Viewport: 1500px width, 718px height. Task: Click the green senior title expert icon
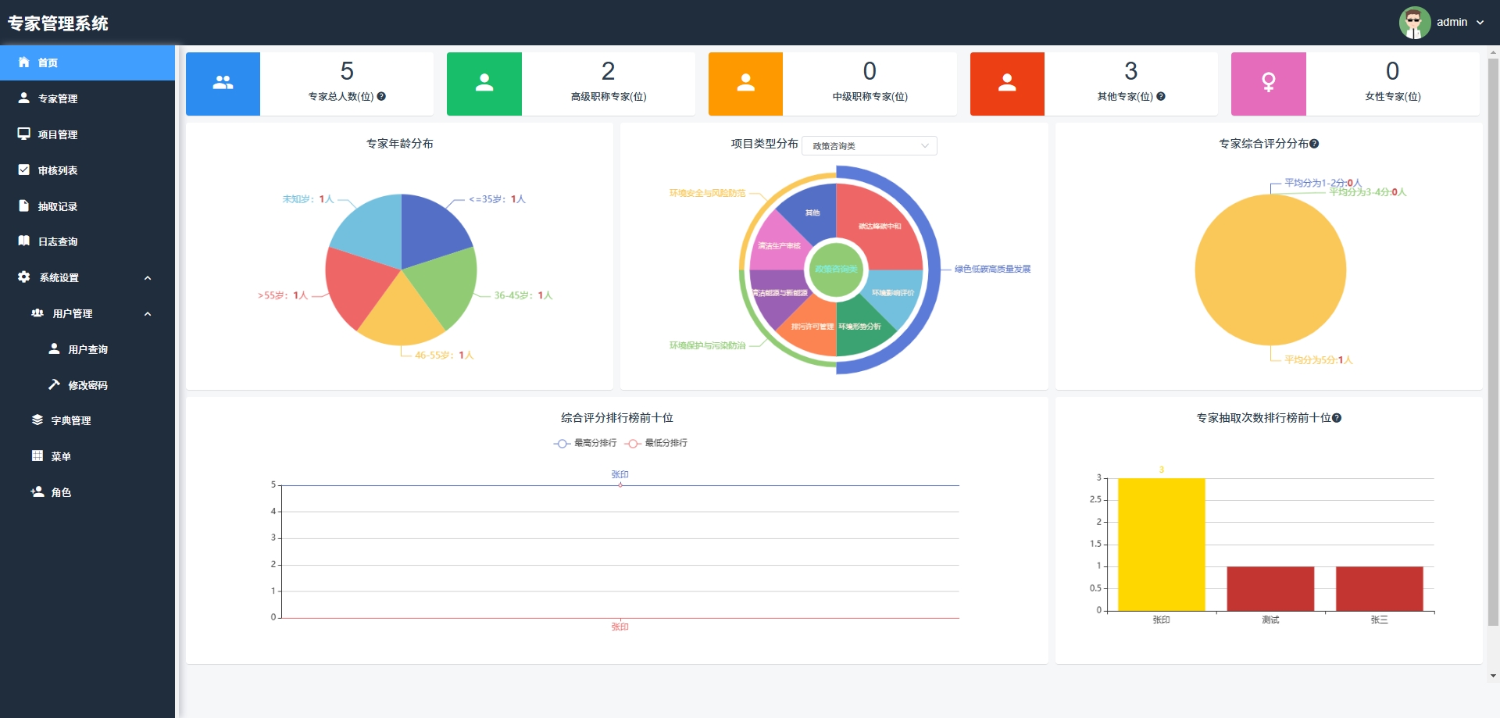point(484,84)
